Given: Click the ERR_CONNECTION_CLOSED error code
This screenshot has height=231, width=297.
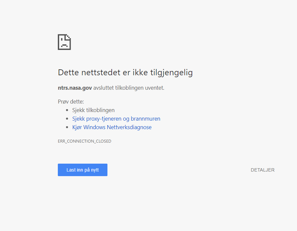Looking at the screenshot, I should tap(84, 141).
